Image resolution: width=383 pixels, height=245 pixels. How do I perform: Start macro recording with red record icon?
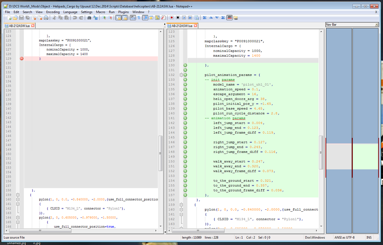tap(172, 18)
